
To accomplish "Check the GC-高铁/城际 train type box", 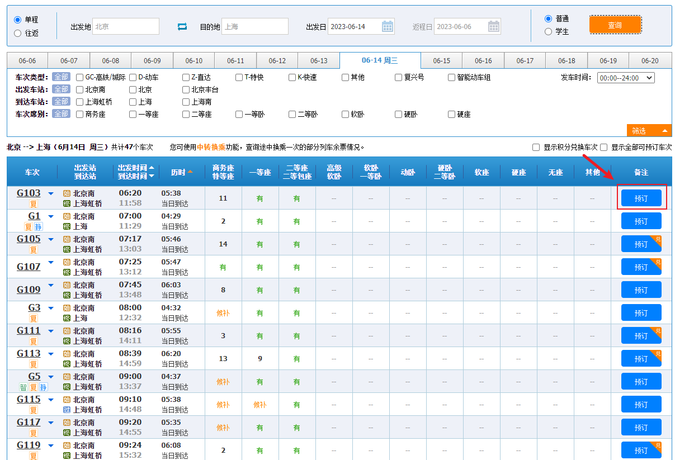I will 80,77.
